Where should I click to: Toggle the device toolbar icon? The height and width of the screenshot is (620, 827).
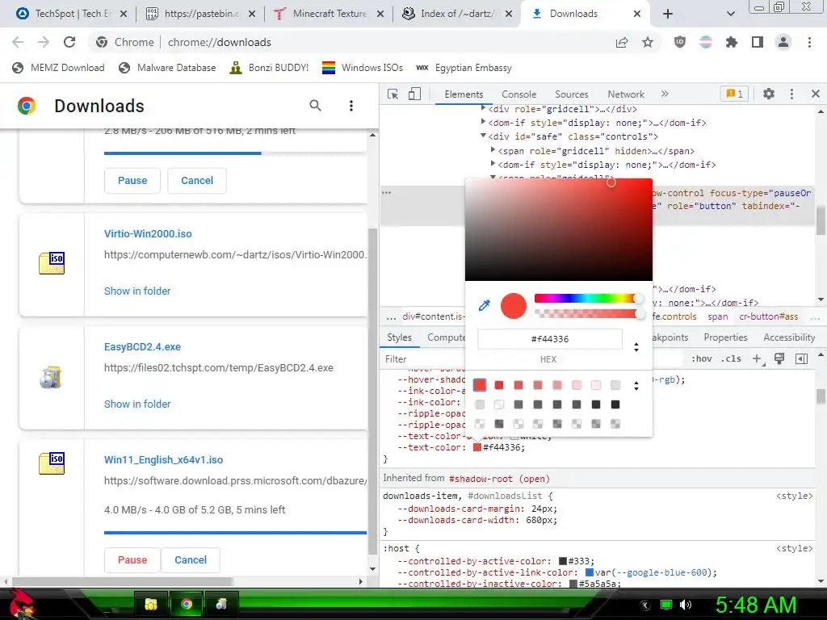tap(414, 94)
